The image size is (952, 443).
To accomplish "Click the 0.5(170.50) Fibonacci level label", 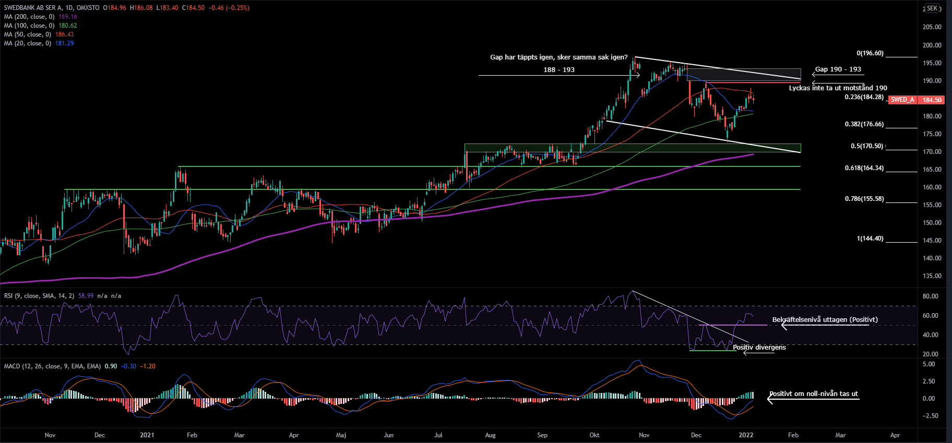I will (866, 146).
